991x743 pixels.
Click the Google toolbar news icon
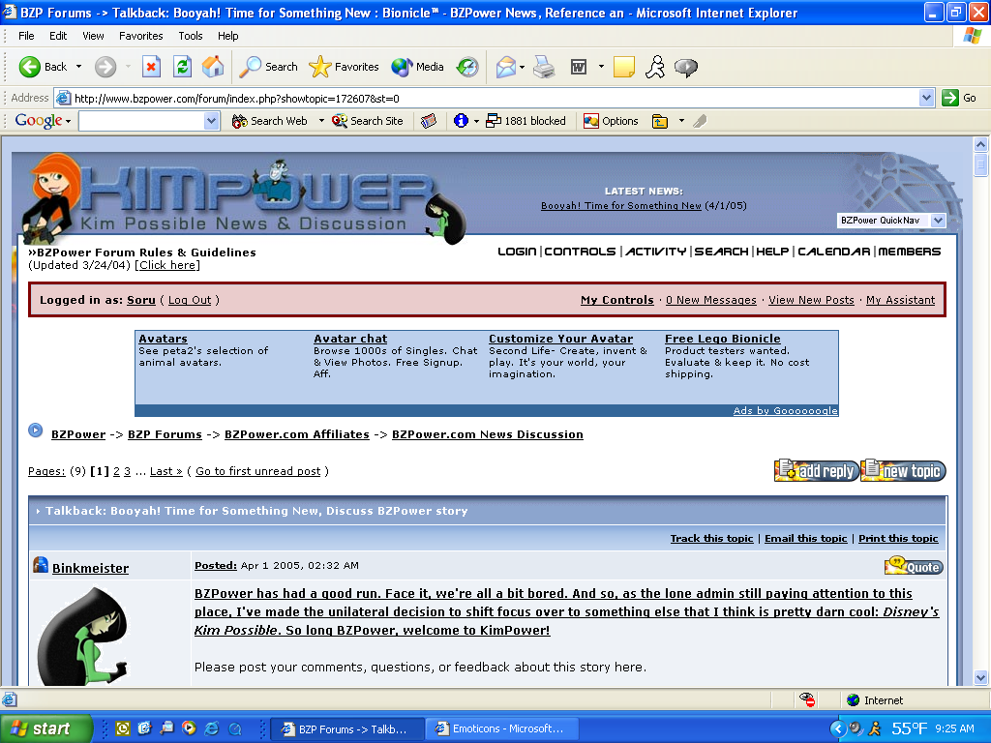429,121
